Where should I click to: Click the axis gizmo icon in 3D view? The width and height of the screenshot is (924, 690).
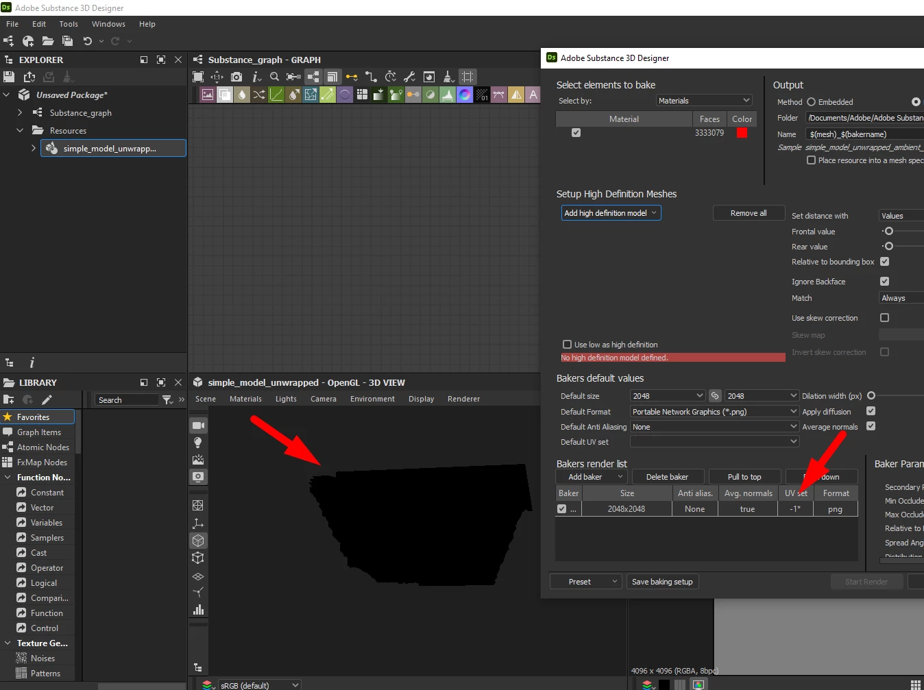point(198,523)
